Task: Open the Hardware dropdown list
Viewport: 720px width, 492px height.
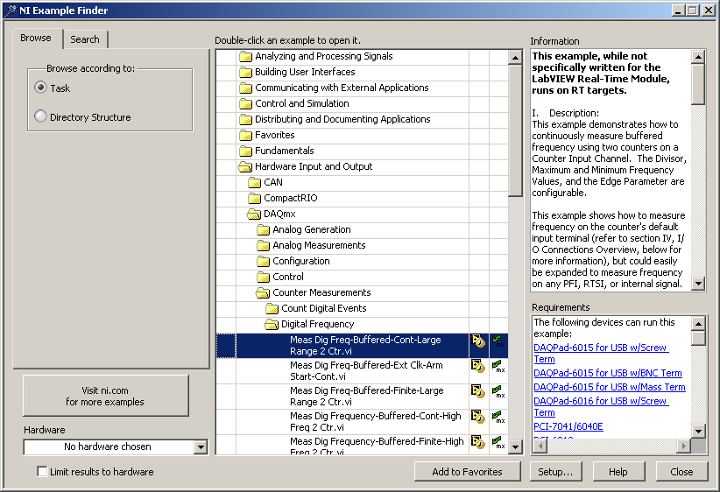Action: [201, 447]
